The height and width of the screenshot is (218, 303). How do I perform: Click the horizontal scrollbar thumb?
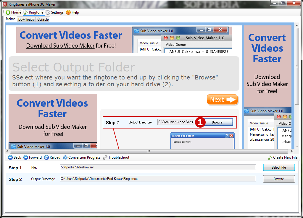click(x=149, y=151)
